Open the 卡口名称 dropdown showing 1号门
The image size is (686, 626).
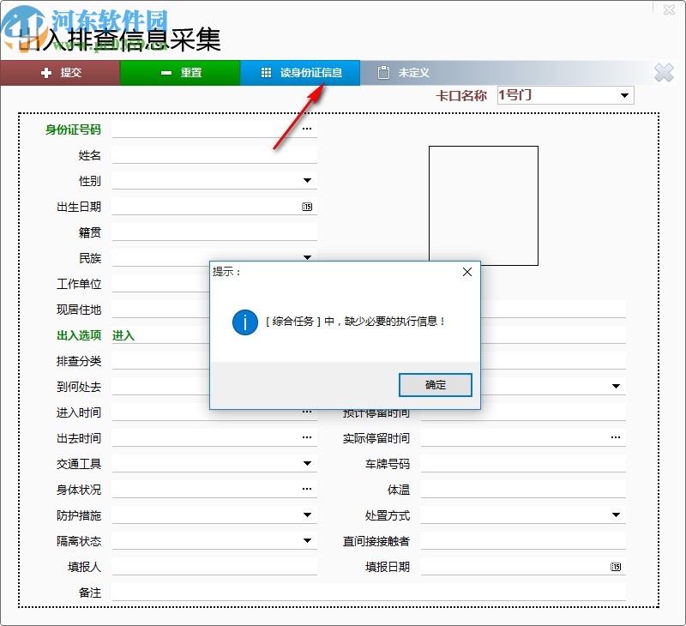click(623, 95)
